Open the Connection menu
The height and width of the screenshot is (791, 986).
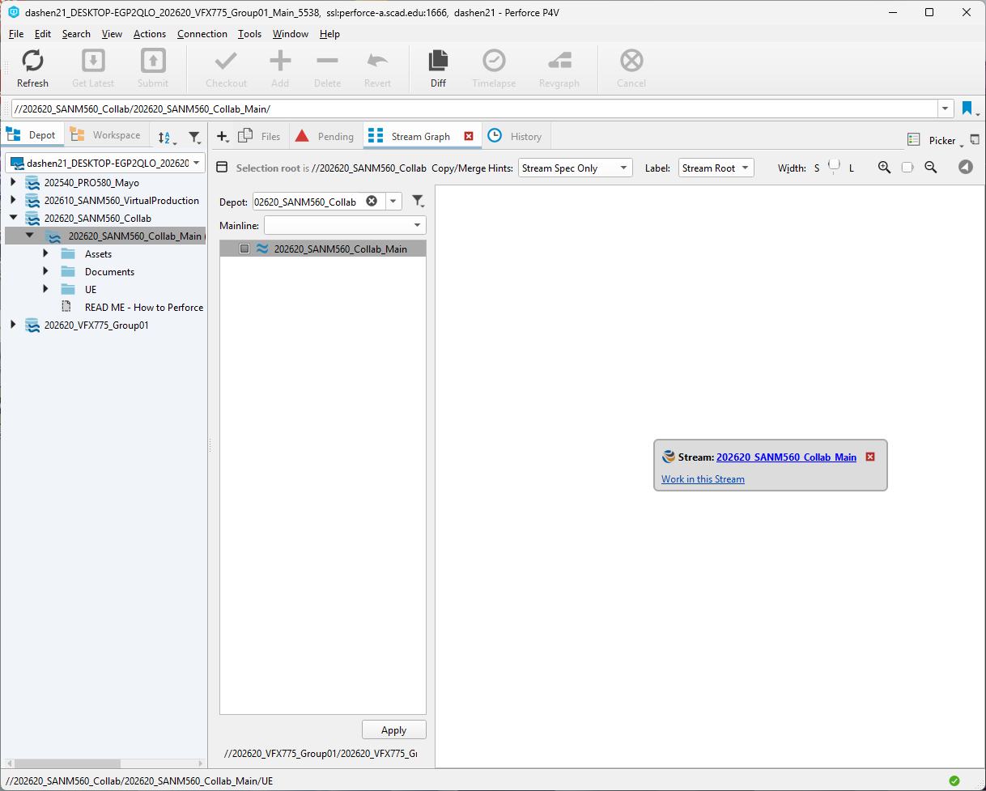(202, 34)
